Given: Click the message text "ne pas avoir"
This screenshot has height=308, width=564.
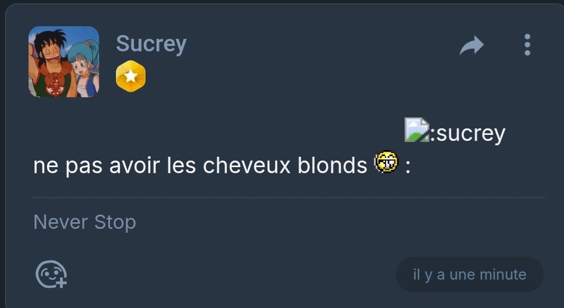Looking at the screenshot, I should [96, 166].
